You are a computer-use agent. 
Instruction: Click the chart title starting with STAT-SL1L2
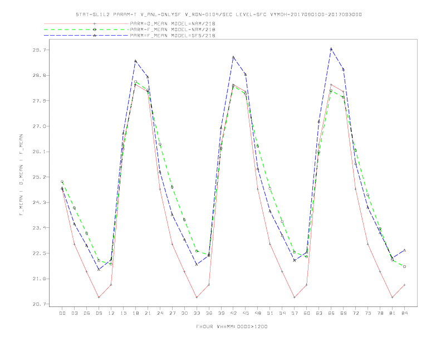pyautogui.click(x=218, y=14)
